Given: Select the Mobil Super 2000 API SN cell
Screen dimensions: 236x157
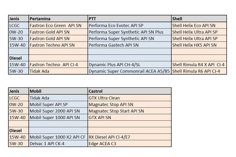Looking at the screenshot, I should click(x=57, y=111).
